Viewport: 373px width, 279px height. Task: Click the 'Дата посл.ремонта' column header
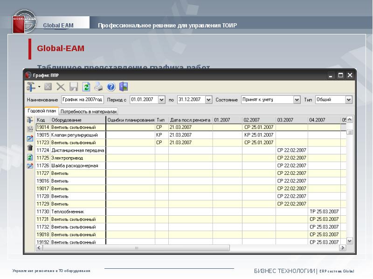click(x=190, y=120)
